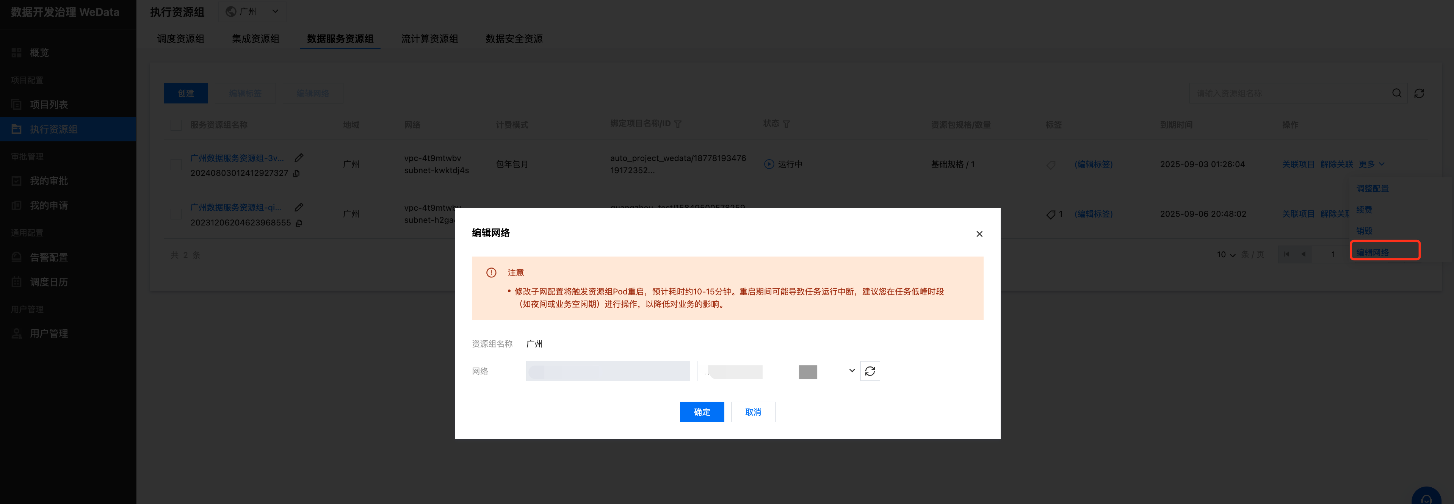Click (编辑标签) in the first row
Screen dimensions: 1454x504
[x=1093, y=164]
